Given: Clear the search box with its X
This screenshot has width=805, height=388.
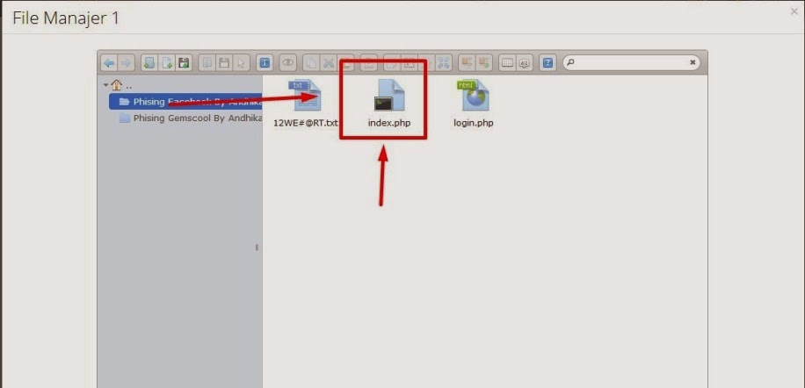Looking at the screenshot, I should point(693,62).
